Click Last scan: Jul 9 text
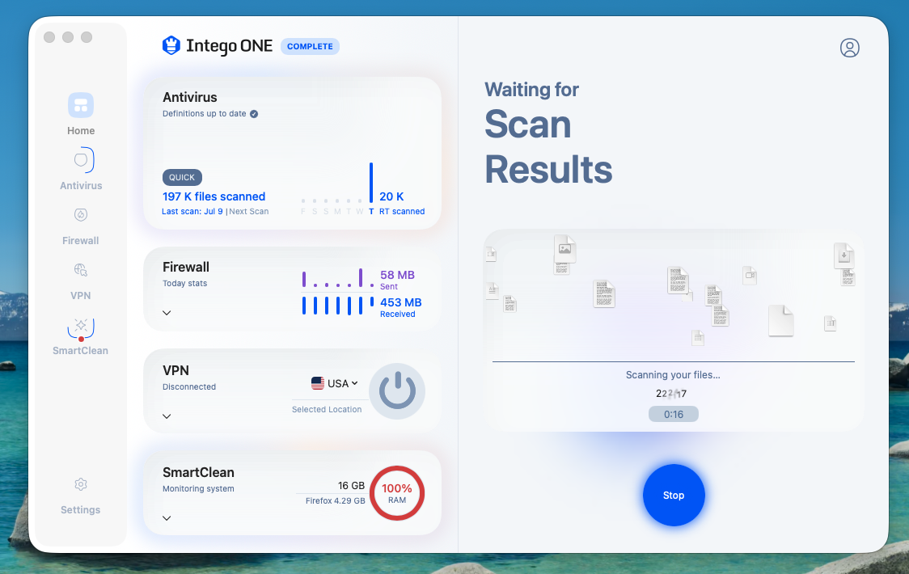The height and width of the screenshot is (574, 909). coord(192,212)
